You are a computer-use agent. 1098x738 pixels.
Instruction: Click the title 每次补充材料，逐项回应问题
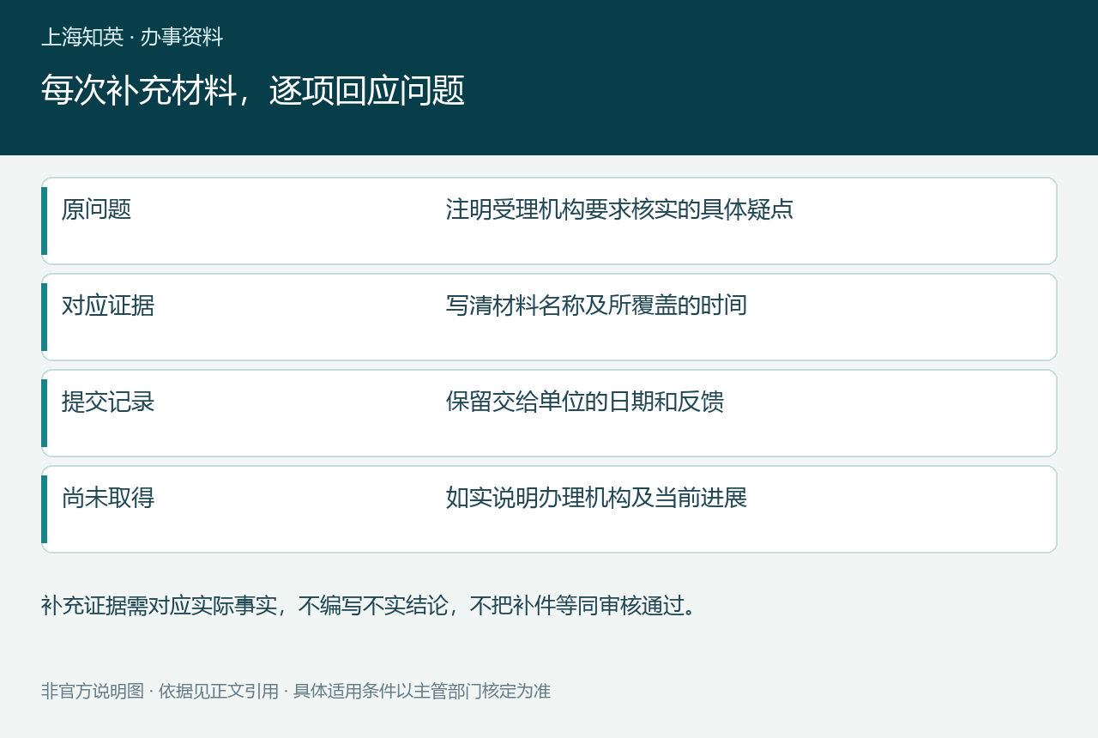tap(253, 90)
